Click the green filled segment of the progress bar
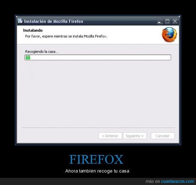 pos(28,57)
